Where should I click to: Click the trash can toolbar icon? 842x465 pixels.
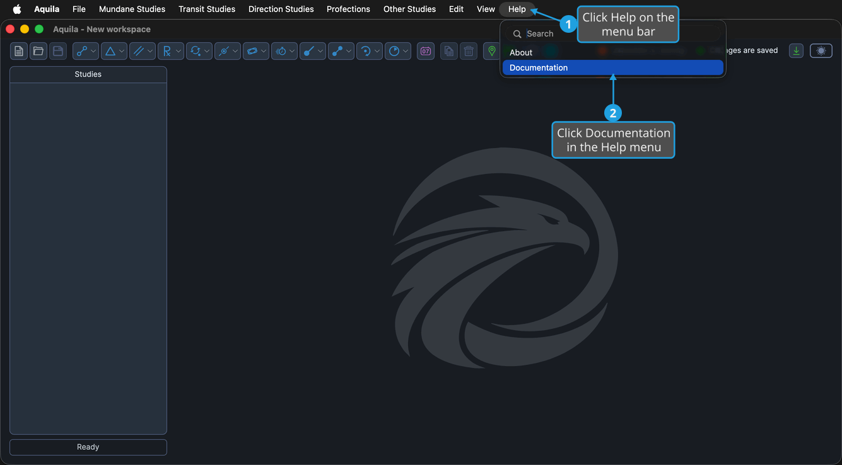click(x=469, y=51)
